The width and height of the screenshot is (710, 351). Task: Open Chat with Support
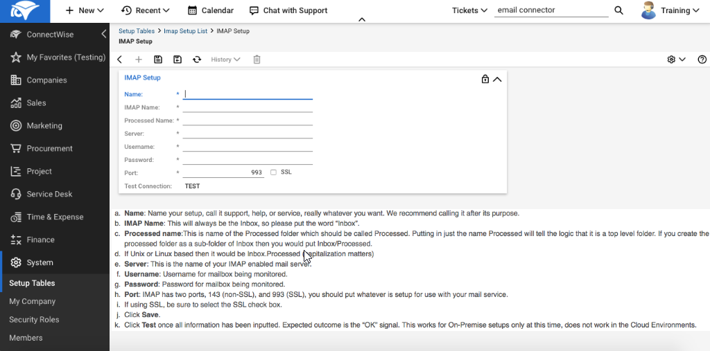click(x=288, y=10)
